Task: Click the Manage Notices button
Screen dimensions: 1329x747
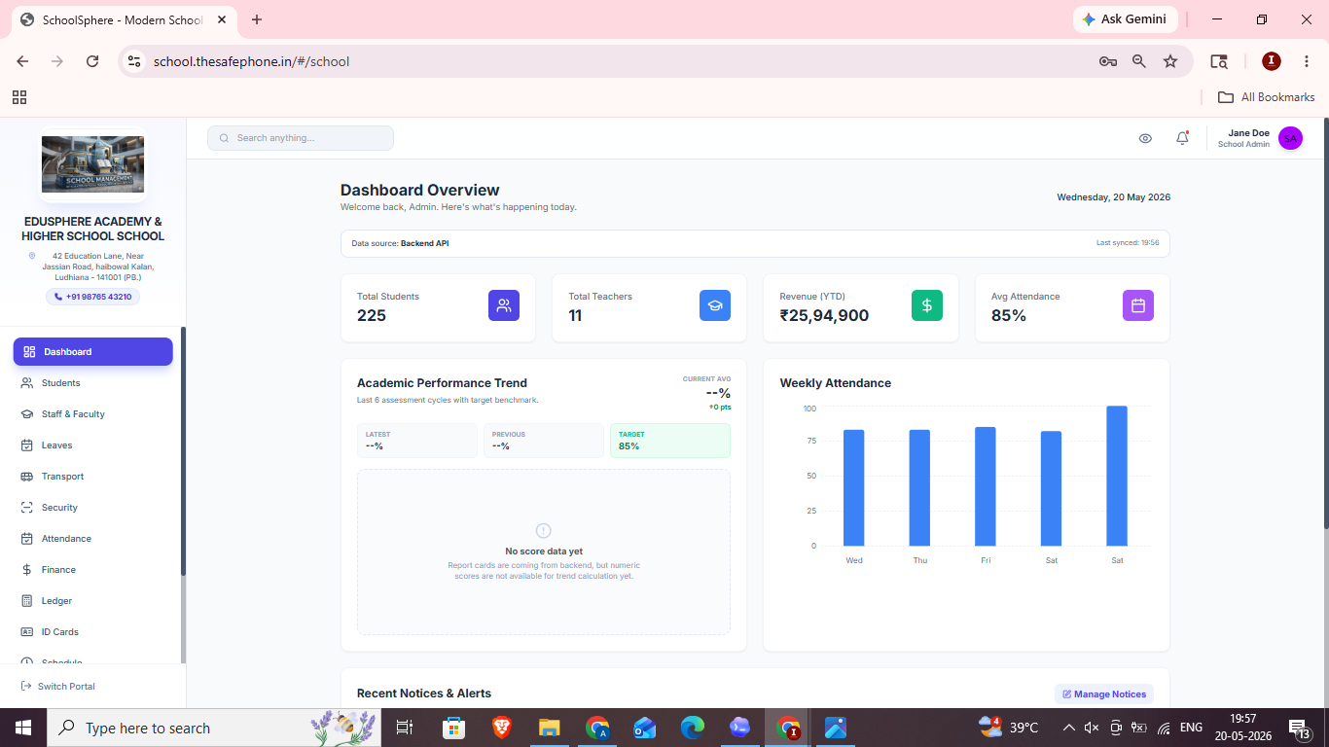Action: tap(1104, 694)
